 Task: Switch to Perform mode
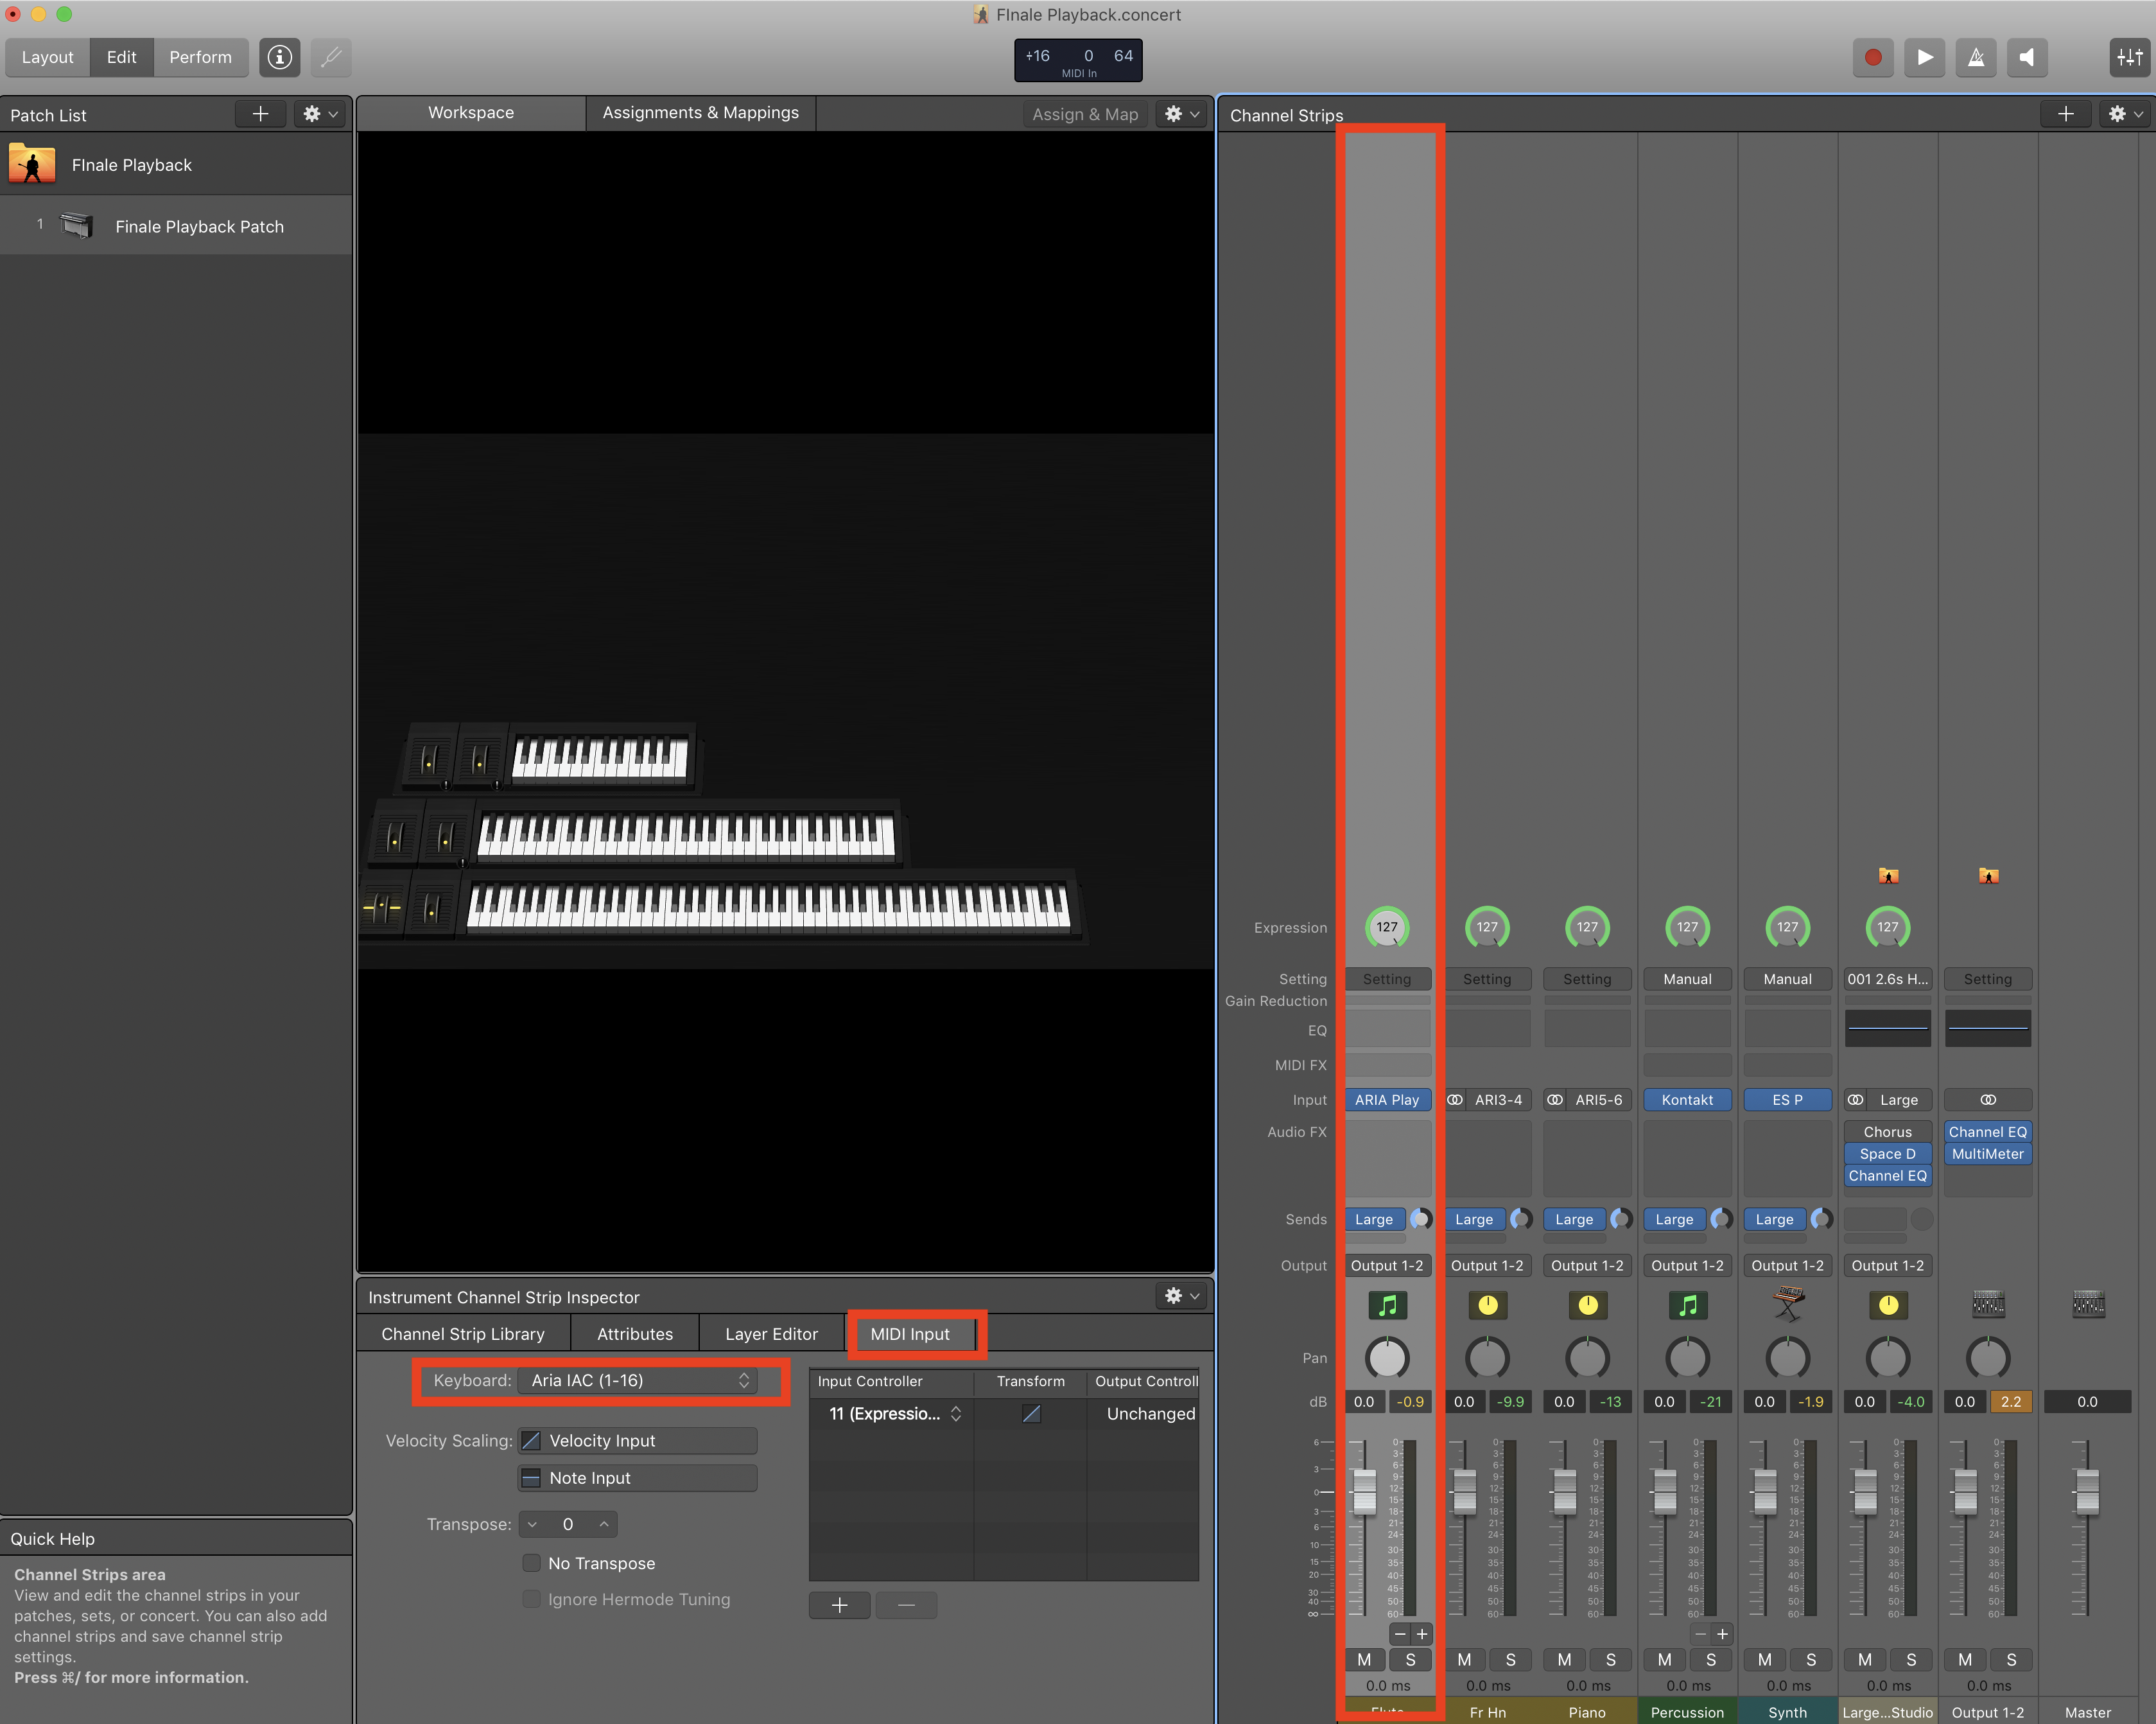pyautogui.click(x=200, y=57)
